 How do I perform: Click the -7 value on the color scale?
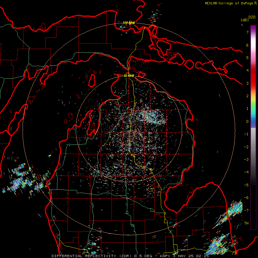(246, 210)
